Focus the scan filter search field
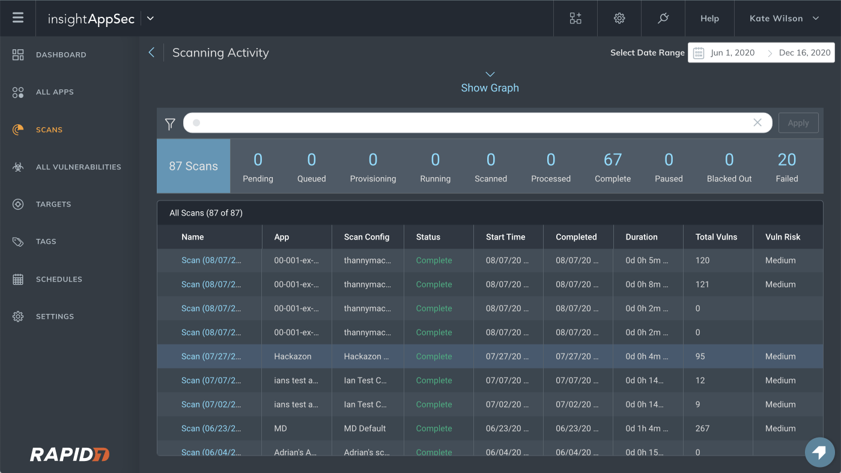This screenshot has height=473, width=841. coord(478,122)
